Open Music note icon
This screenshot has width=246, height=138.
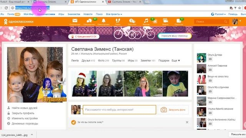(146, 21)
